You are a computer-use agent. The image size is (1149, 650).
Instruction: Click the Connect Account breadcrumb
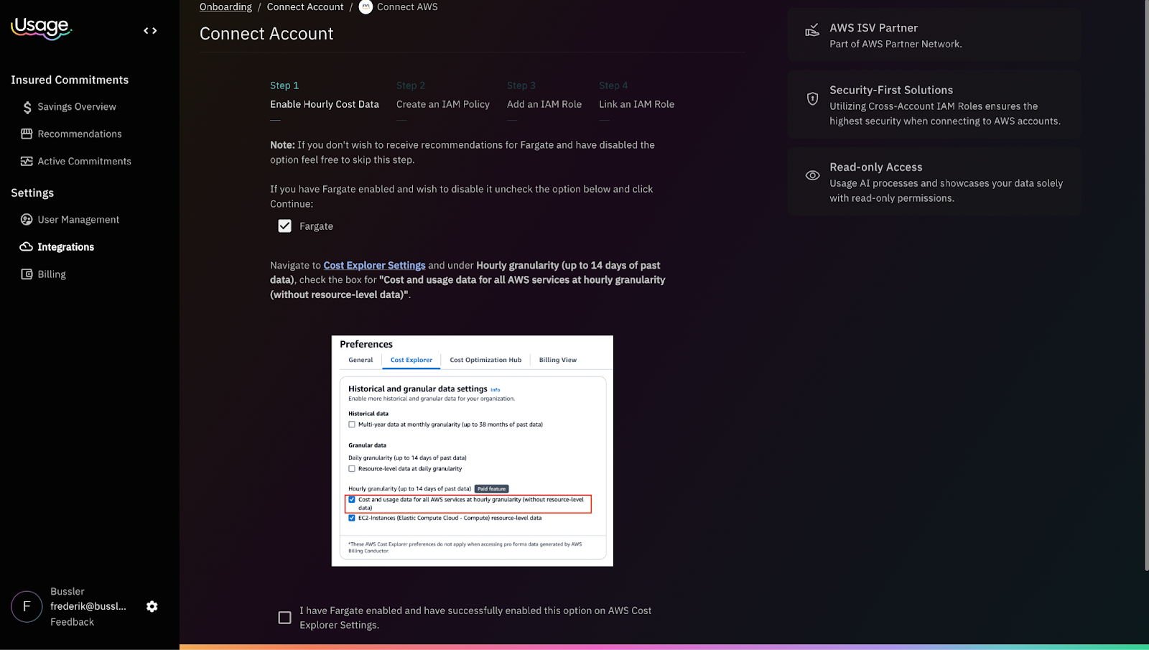pos(305,7)
